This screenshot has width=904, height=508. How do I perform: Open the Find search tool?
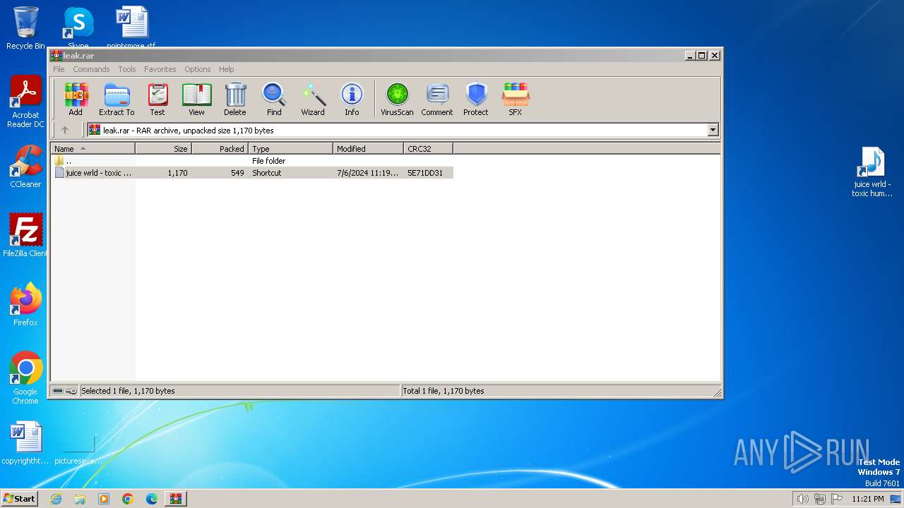coord(274,99)
